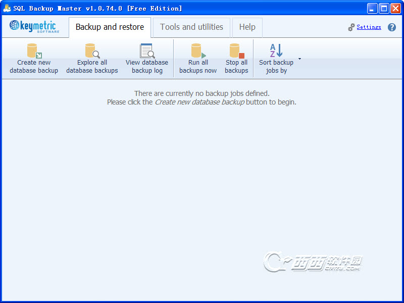Screen dimensions: 404x303
Task: Open the Settings link
Action: (x=369, y=27)
